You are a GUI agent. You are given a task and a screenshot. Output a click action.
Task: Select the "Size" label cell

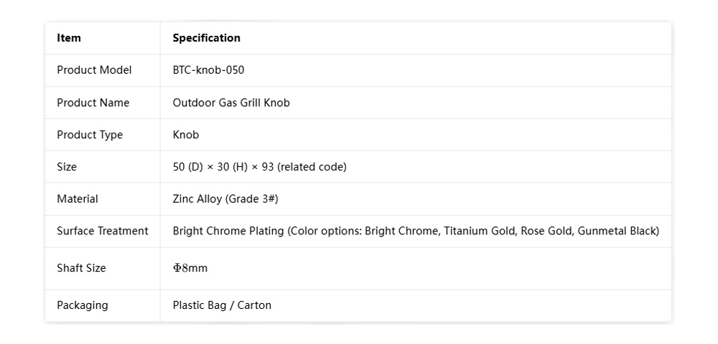point(67,167)
